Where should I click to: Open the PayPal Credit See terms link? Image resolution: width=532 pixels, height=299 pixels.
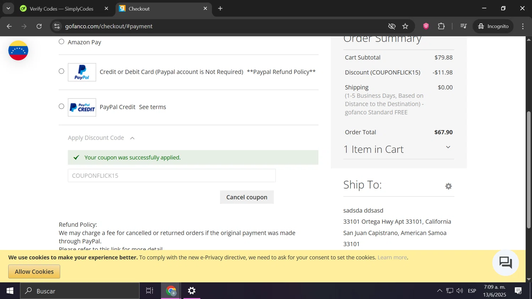(153, 107)
